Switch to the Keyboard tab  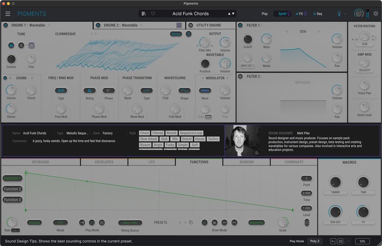click(x=41, y=162)
